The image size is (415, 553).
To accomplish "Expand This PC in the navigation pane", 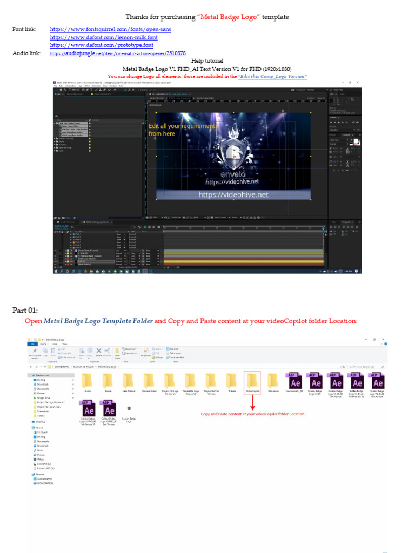I will (x=34, y=427).
